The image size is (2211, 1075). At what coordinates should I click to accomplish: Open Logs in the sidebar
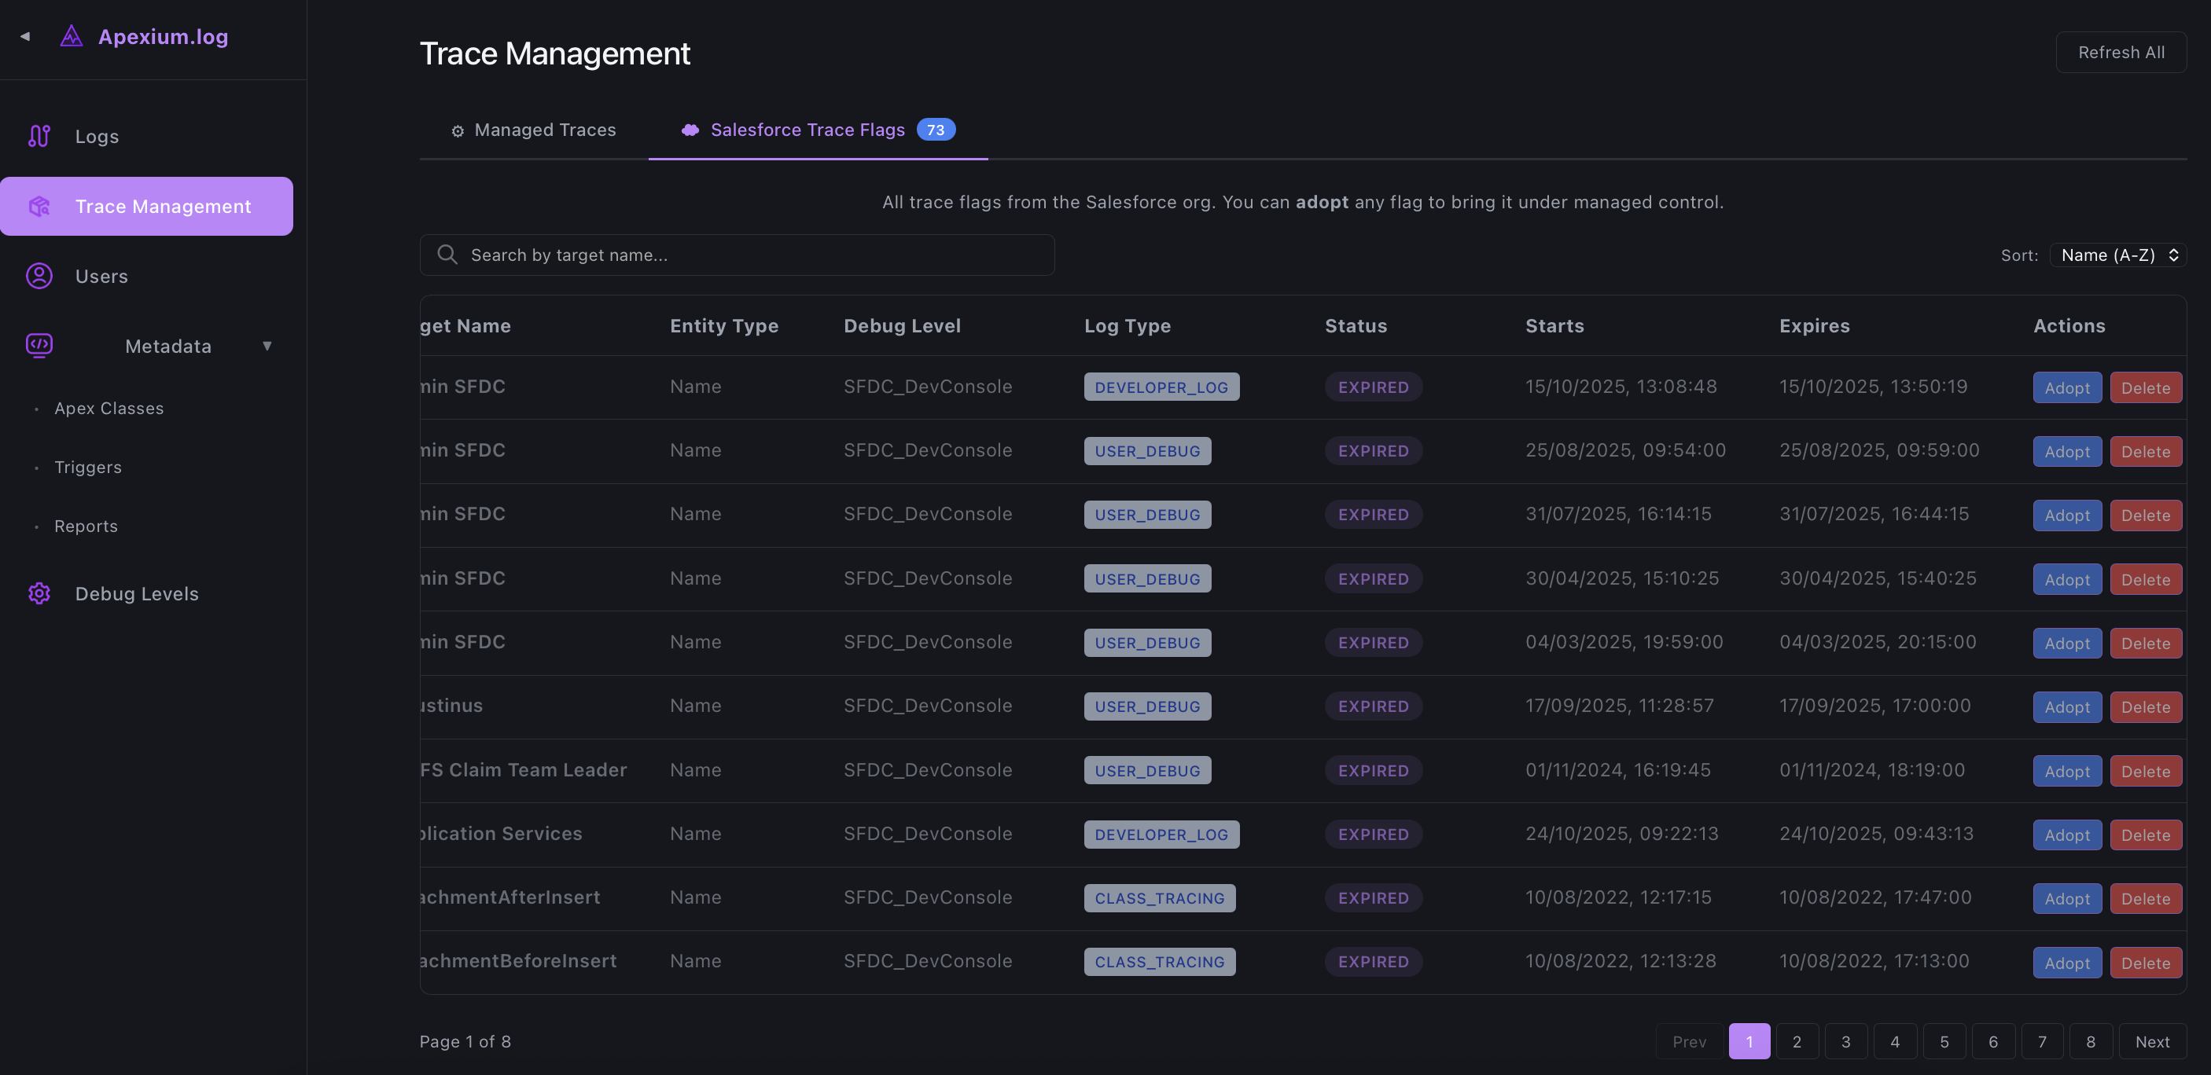click(147, 137)
